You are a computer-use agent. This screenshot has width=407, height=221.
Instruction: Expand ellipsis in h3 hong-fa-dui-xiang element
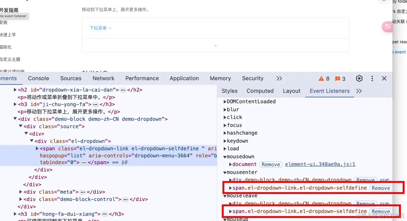(x=105, y=214)
